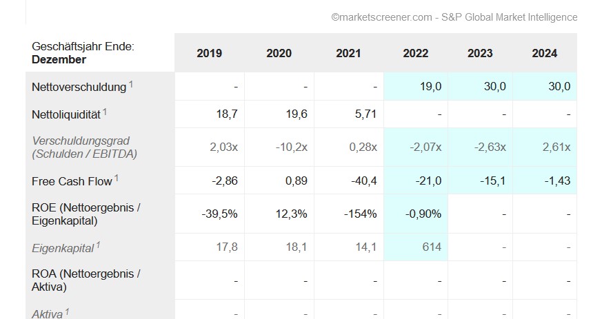Click the highlighted 2022 column header
602x319 pixels.
(415, 53)
